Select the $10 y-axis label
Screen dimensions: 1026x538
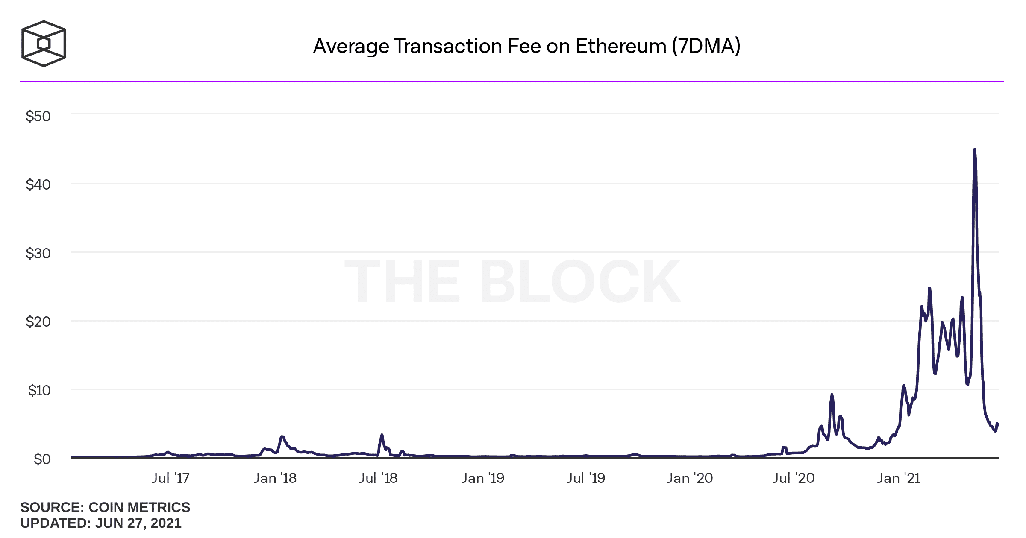tap(39, 390)
